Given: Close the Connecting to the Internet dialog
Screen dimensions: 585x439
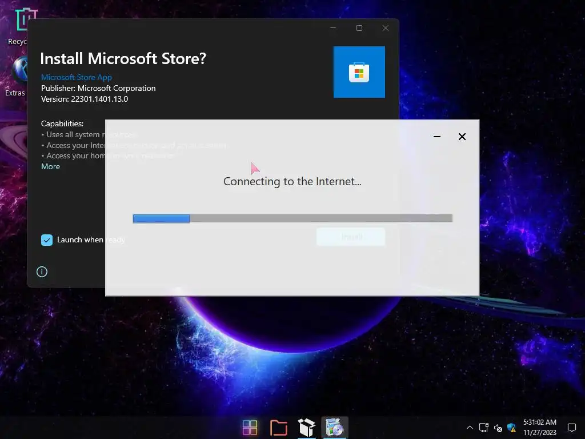Looking at the screenshot, I should coord(462,137).
